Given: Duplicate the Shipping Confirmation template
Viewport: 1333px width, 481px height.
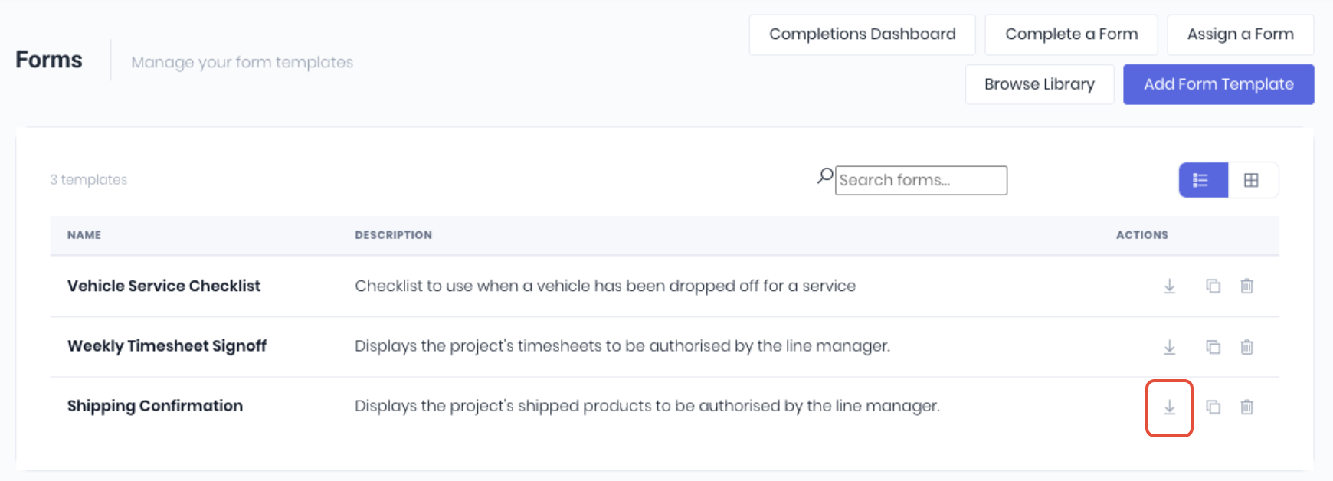Looking at the screenshot, I should point(1213,407).
